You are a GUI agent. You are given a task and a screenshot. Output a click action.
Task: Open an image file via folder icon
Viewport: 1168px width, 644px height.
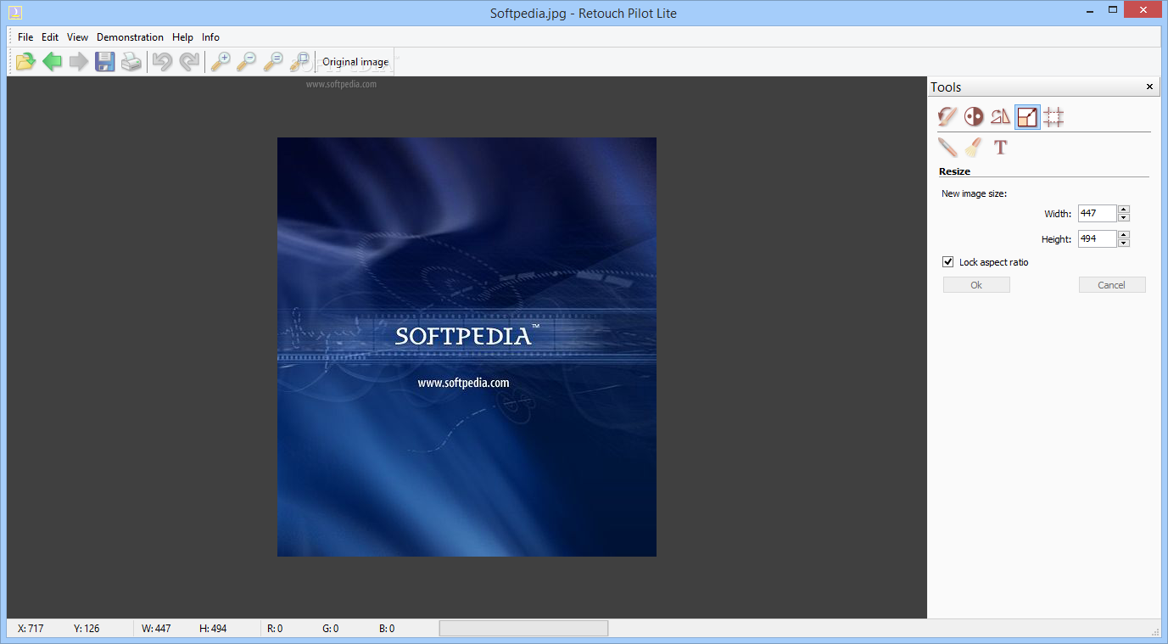pyautogui.click(x=26, y=61)
